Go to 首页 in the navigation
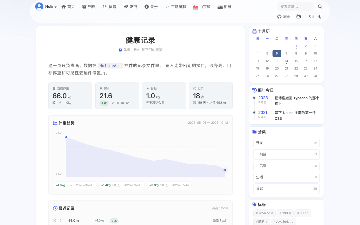The width and height of the screenshot is (360, 225). click(x=68, y=7)
